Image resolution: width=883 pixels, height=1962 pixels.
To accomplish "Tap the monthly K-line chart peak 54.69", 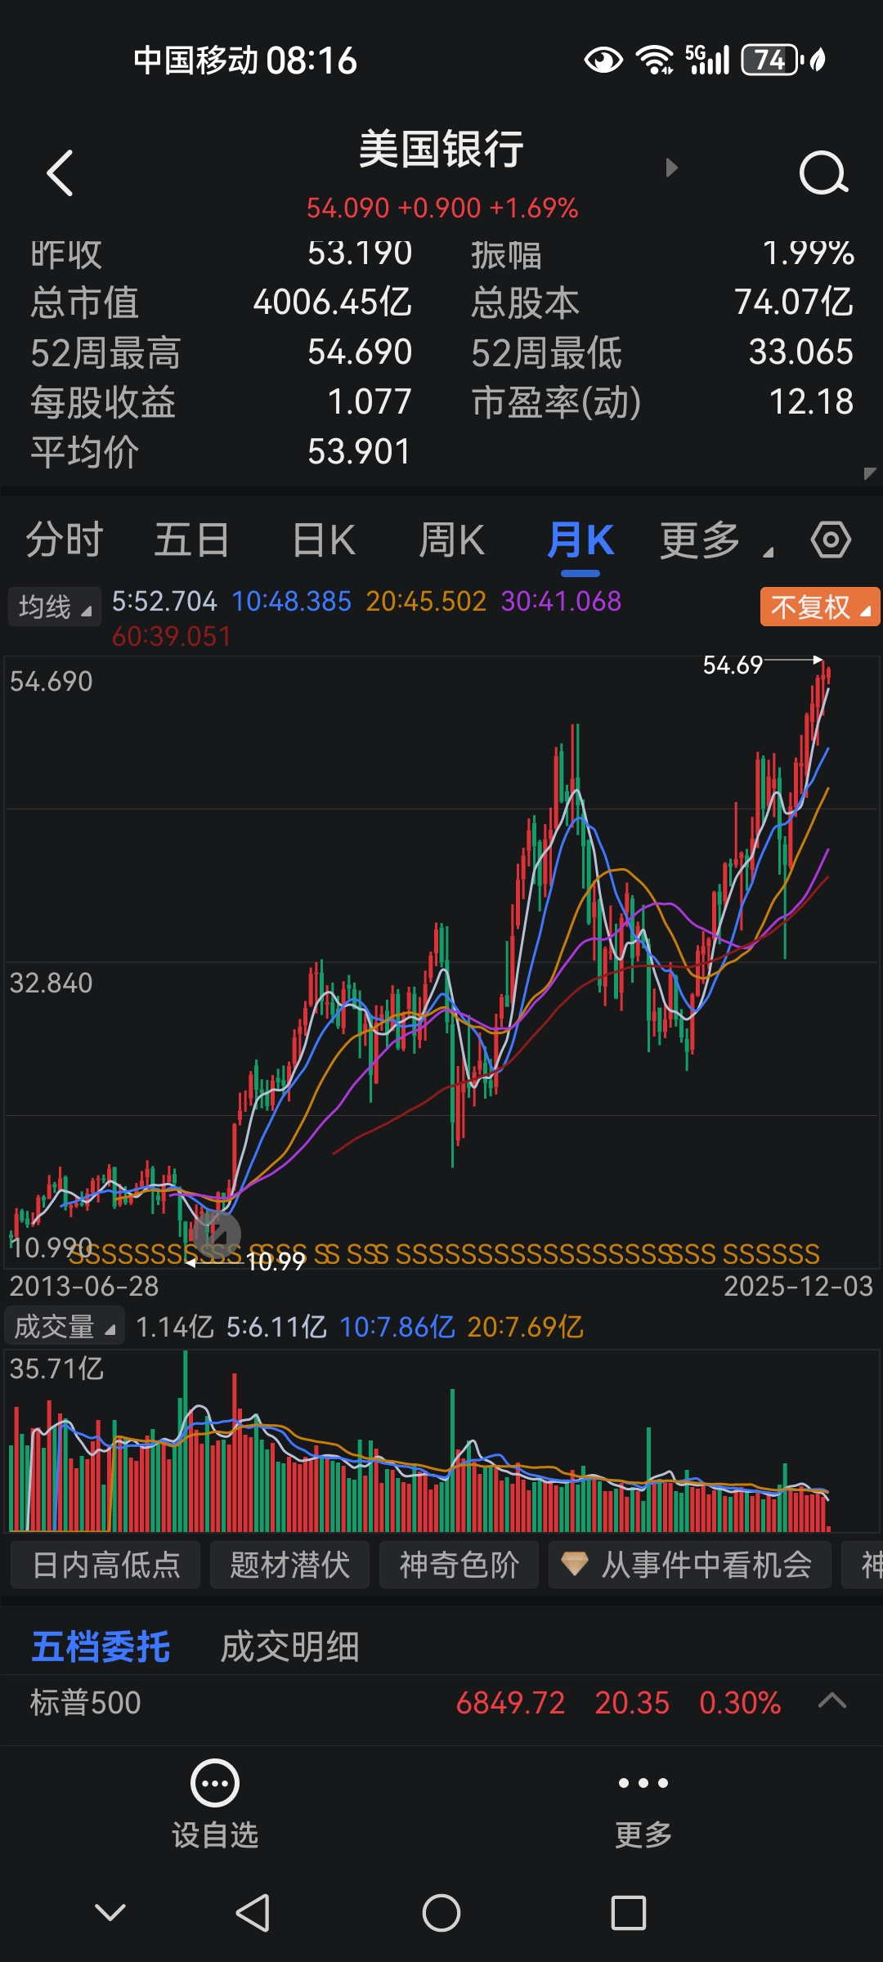I will (733, 665).
